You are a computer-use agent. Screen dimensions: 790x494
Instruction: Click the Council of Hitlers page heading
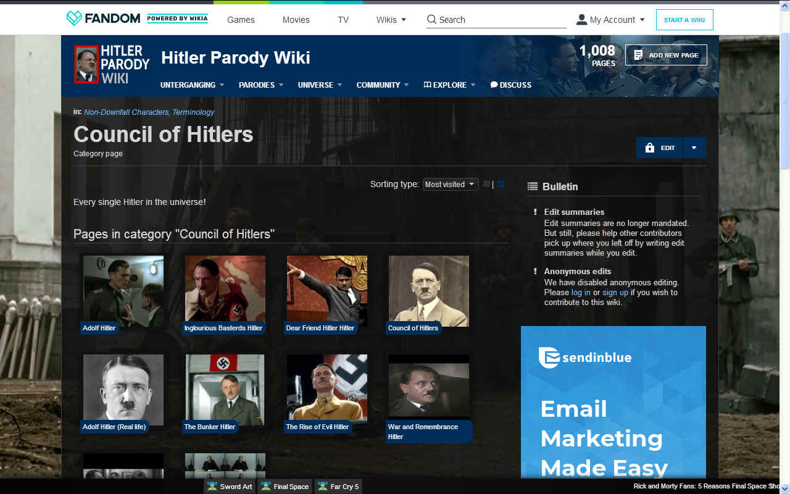tap(164, 134)
